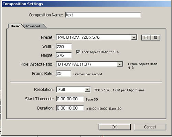Select the Basic tab
The width and height of the screenshot is (172, 137).
[15, 26]
